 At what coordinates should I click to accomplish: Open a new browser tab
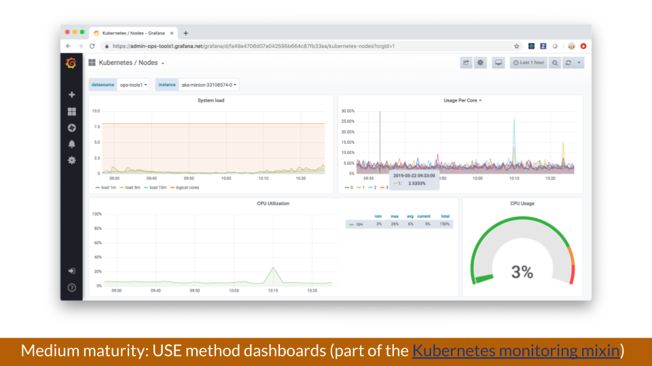186,33
